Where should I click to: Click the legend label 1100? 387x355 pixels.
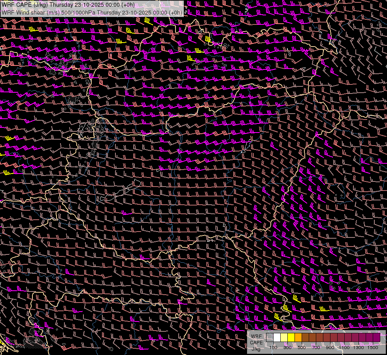344,348
